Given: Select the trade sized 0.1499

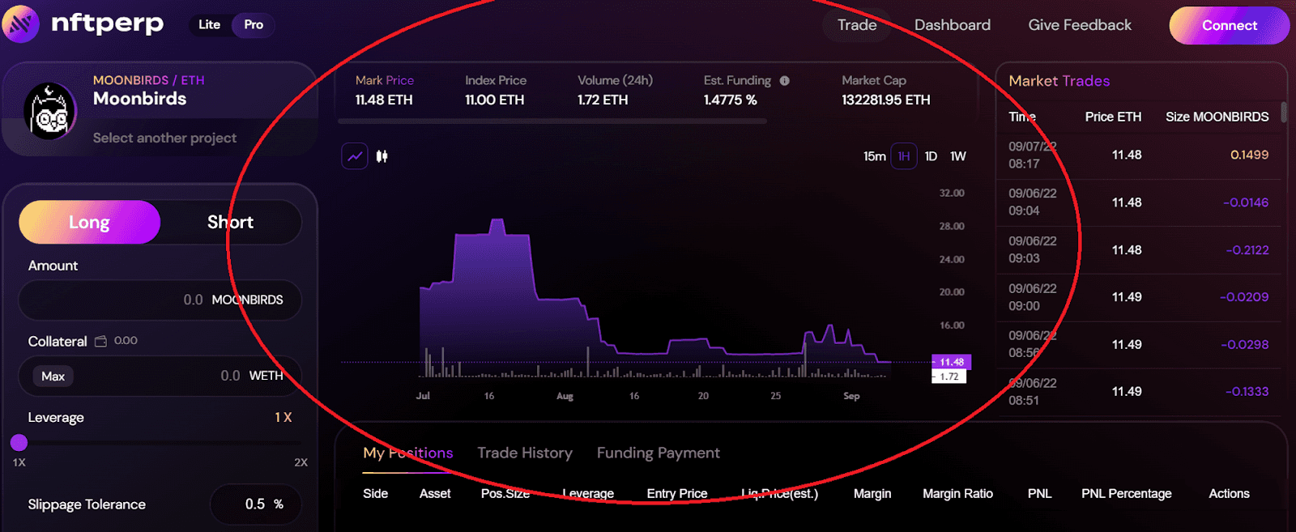Looking at the screenshot, I should [x=1140, y=155].
